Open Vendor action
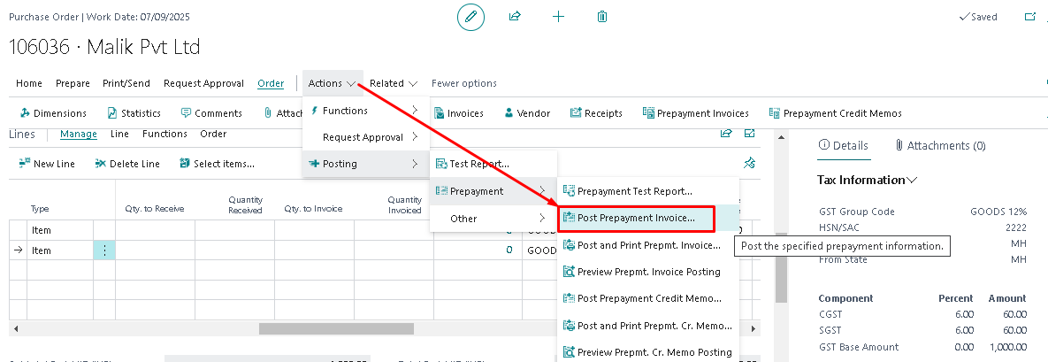This screenshot has width=1048, height=362. [x=527, y=113]
